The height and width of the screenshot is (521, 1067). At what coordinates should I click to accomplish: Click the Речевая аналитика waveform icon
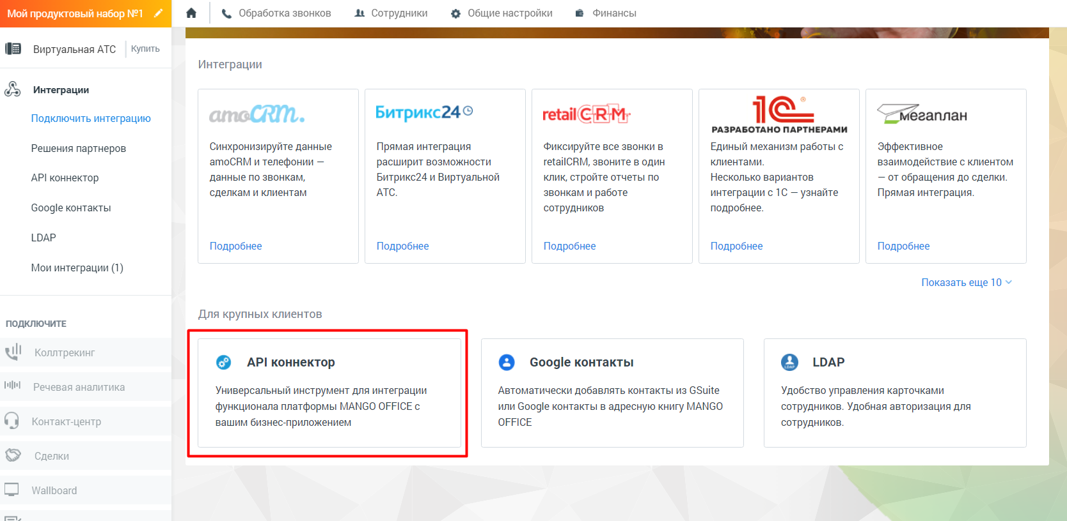(x=13, y=385)
